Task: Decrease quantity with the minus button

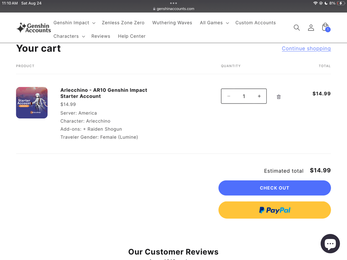Action: [x=229, y=96]
